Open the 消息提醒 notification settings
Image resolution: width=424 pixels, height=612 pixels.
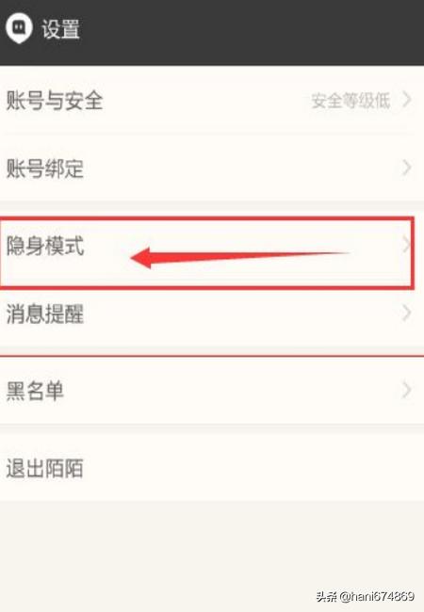[x=212, y=314]
